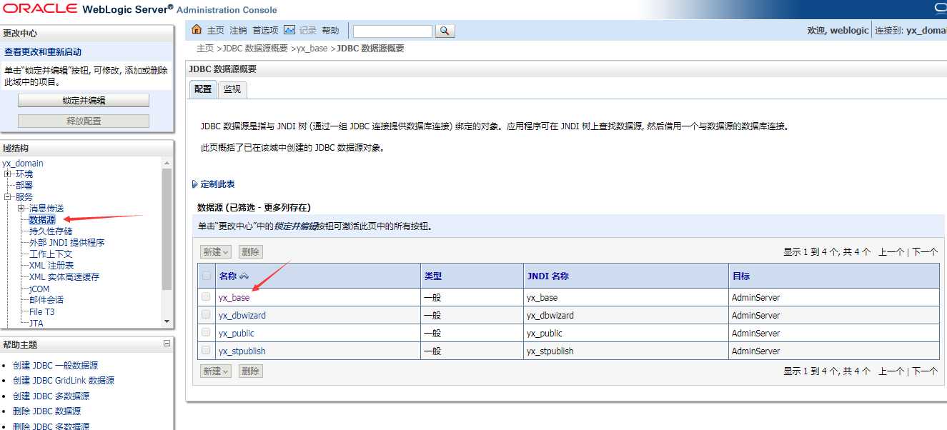The image size is (947, 430).
Task: Click domain tree scrollbar down arrow
Action: click(167, 322)
